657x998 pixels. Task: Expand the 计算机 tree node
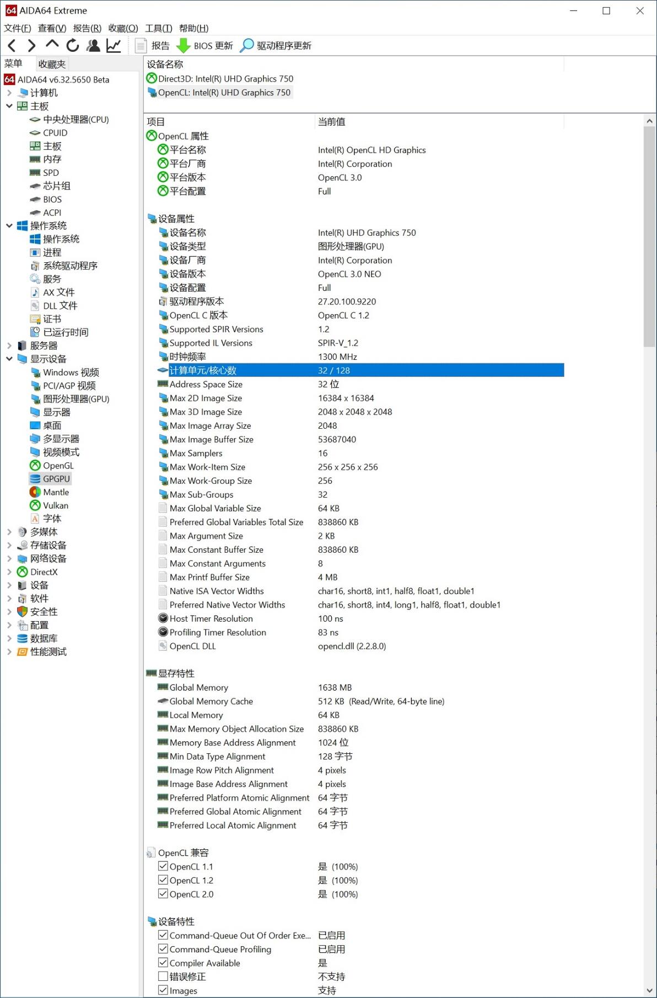click(x=9, y=93)
